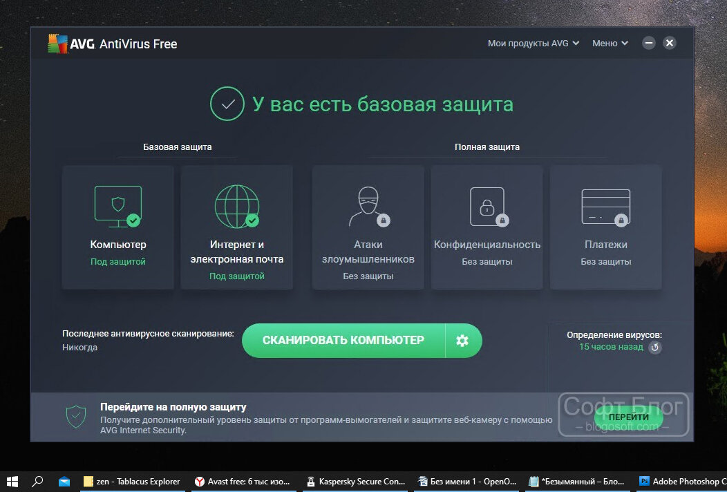
Task: Open the Mail app on the taskbar
Action: pos(64,482)
